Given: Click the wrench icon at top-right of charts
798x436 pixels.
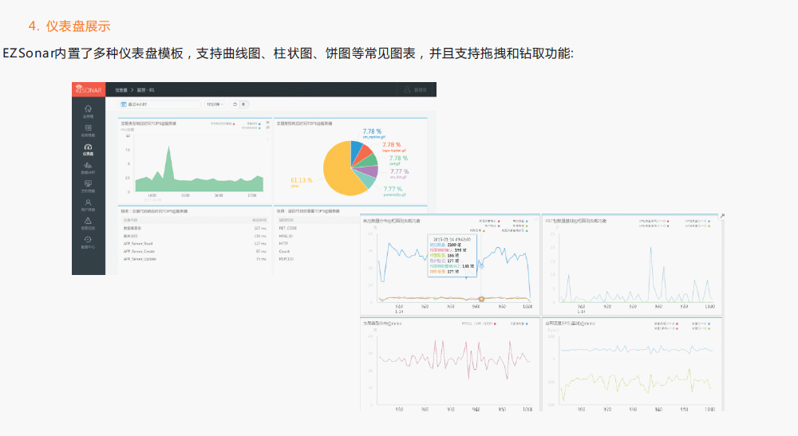Looking at the screenshot, I should click(722, 216).
